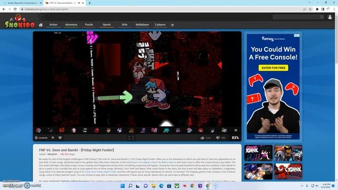Screen dimensions: 338x190
Task: Click author MoldyGH link
Action: (52, 154)
